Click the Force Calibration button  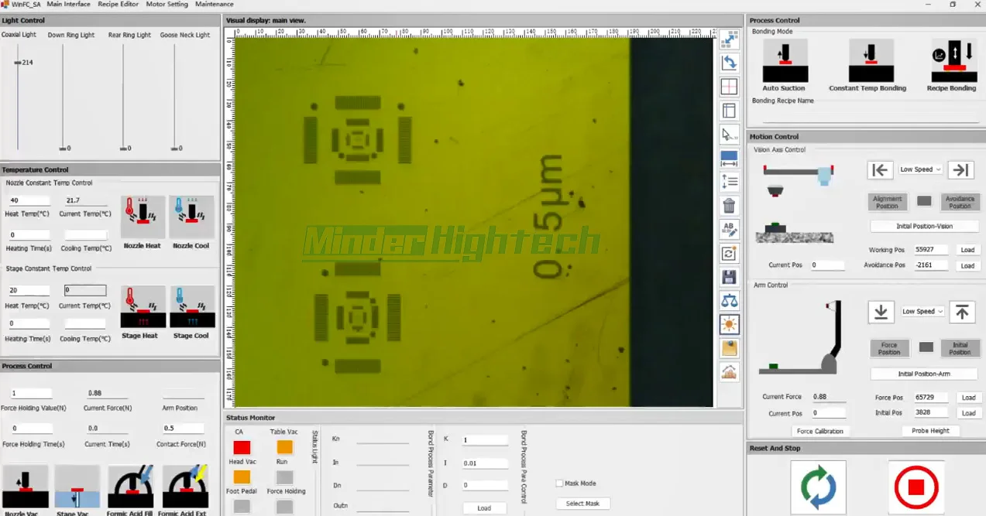coord(820,431)
